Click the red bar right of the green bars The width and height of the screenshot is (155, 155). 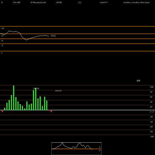click(51, 111)
